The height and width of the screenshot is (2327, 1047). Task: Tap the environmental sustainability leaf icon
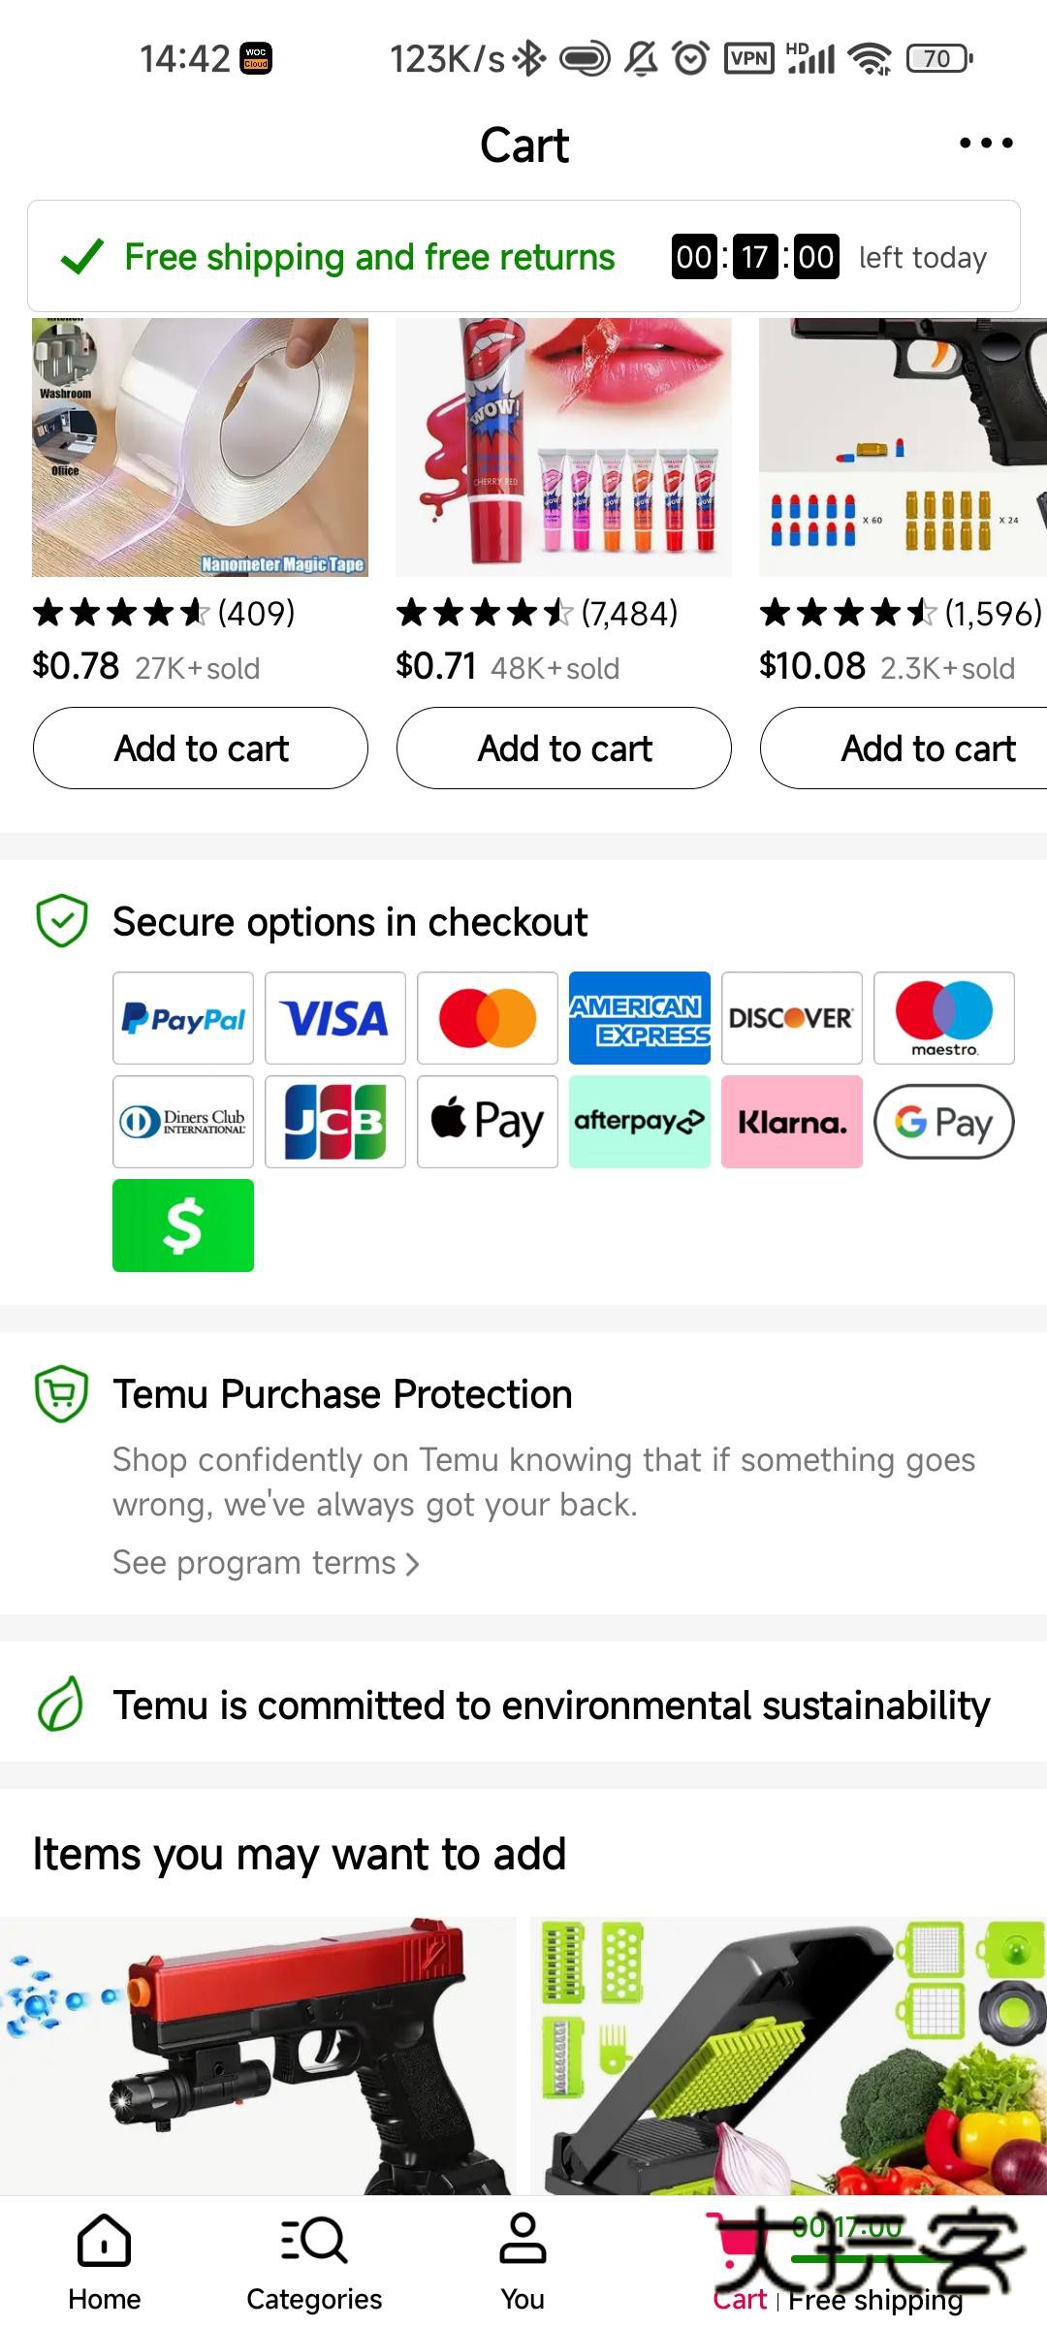pos(61,1705)
